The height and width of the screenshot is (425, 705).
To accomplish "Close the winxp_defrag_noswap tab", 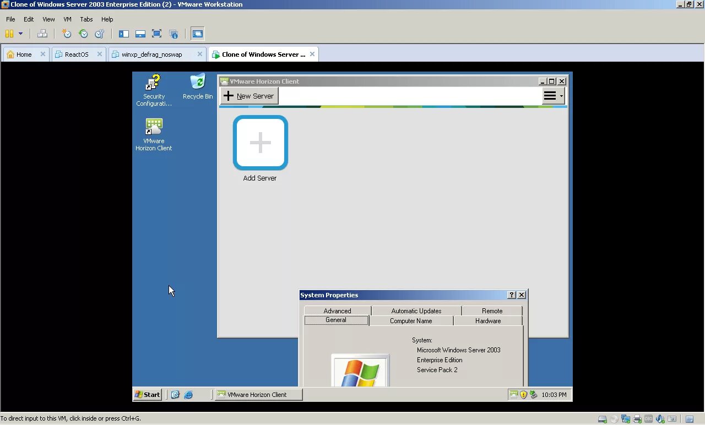I will click(200, 54).
